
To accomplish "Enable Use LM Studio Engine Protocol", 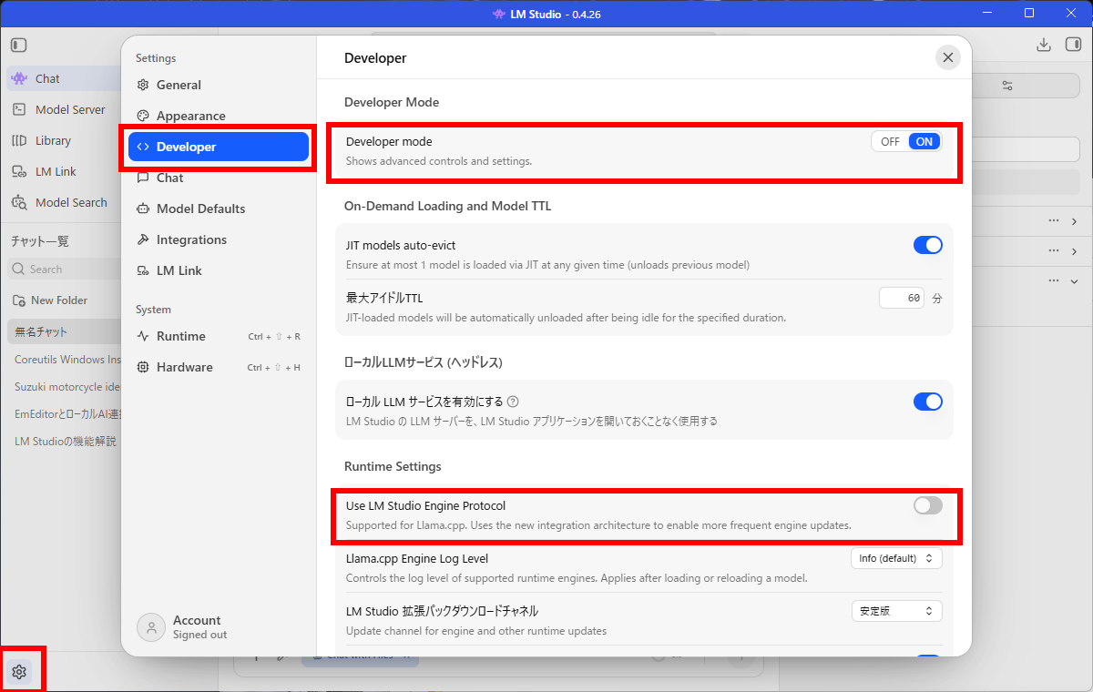I will pos(928,505).
